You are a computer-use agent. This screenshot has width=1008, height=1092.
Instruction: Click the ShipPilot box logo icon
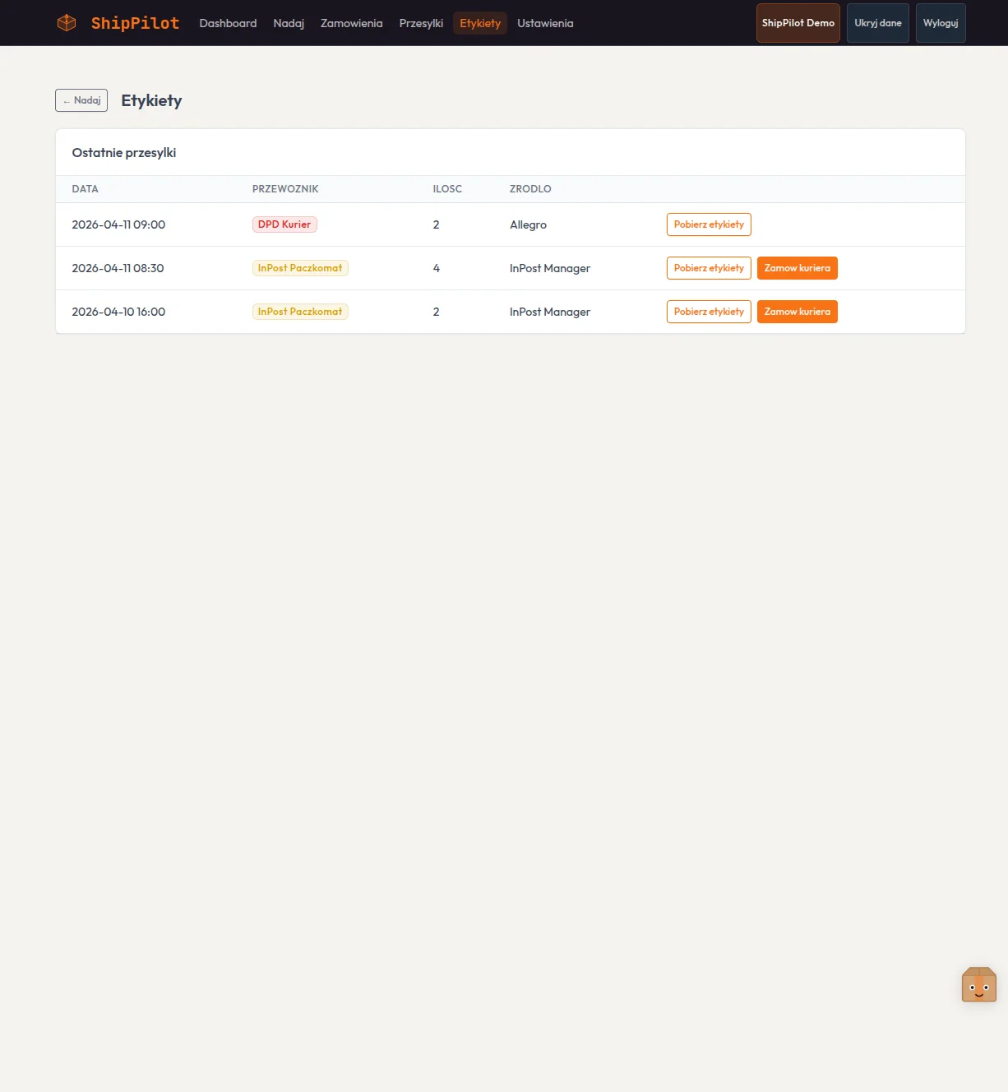click(x=67, y=23)
